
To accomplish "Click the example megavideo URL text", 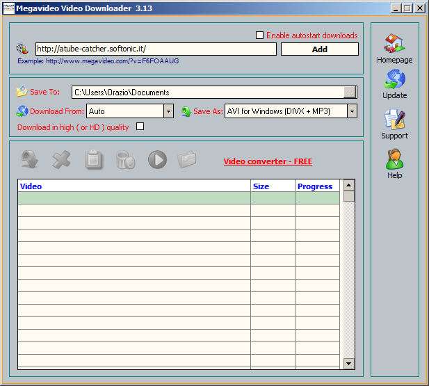I will (112, 61).
